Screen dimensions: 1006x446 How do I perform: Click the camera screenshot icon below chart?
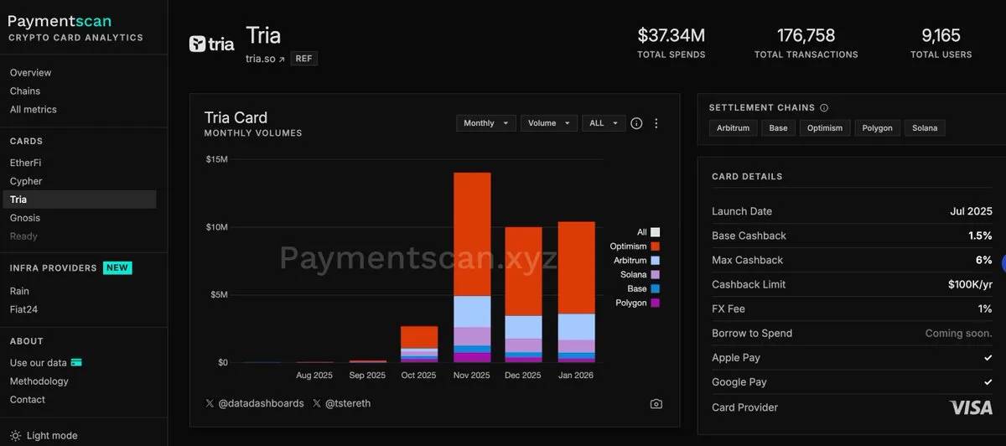point(656,403)
